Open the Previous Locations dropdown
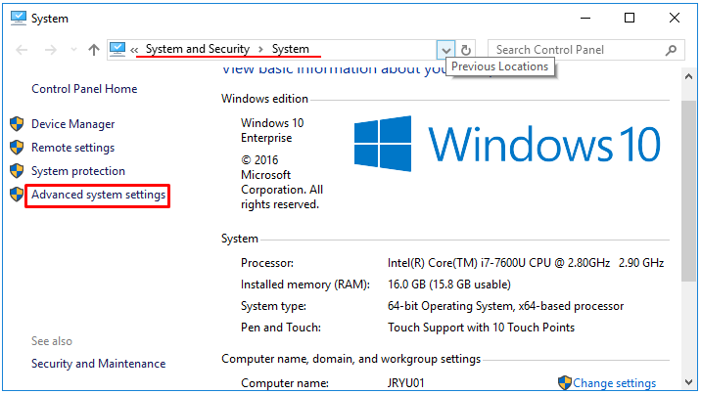The image size is (701, 394). click(x=445, y=50)
